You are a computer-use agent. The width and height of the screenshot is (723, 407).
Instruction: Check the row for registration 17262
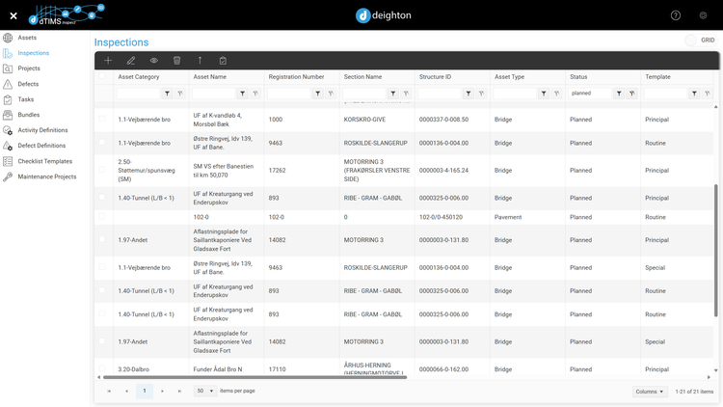coord(102,170)
